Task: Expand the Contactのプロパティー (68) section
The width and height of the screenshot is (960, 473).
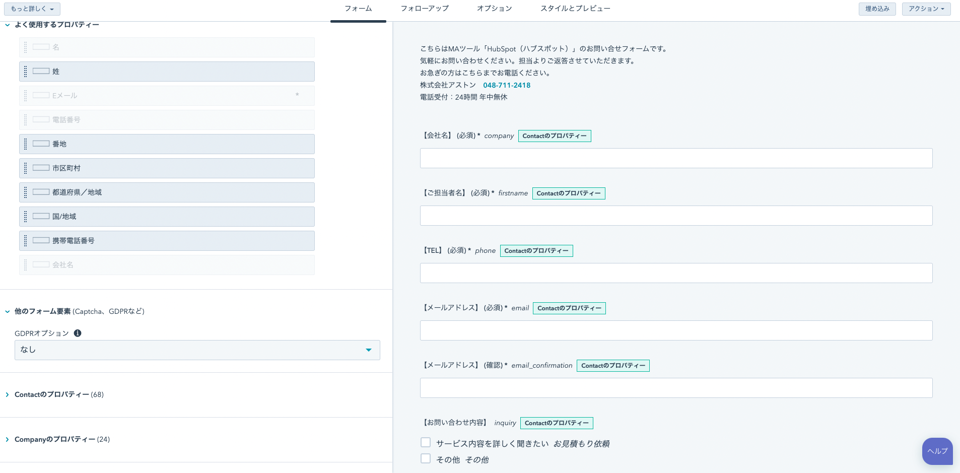Action: (x=7, y=394)
